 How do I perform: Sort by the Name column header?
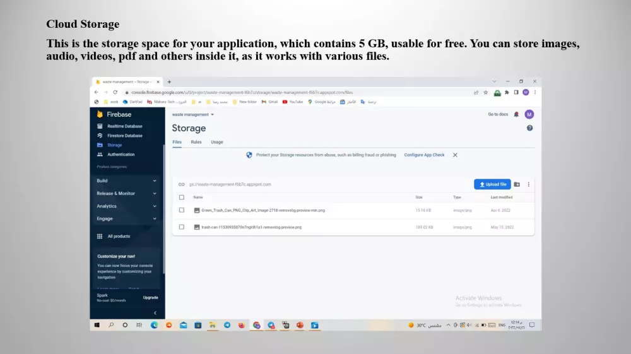(x=198, y=198)
